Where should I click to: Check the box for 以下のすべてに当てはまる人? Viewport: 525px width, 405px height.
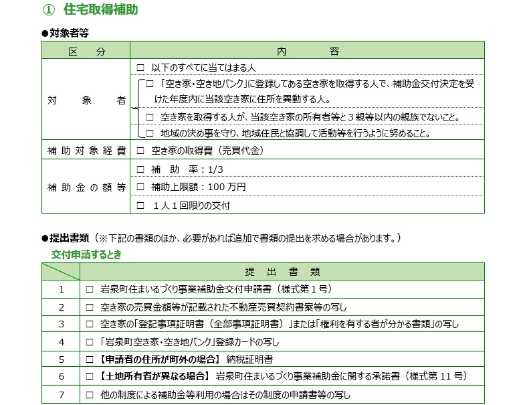(140, 68)
